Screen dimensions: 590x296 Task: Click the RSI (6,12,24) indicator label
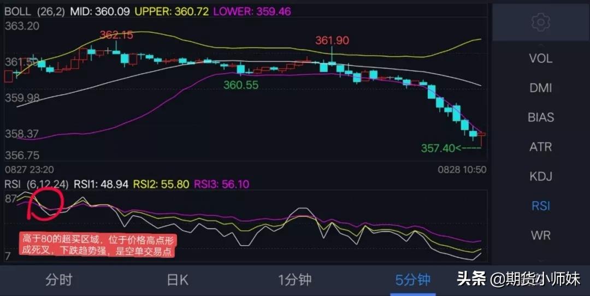click(x=37, y=184)
